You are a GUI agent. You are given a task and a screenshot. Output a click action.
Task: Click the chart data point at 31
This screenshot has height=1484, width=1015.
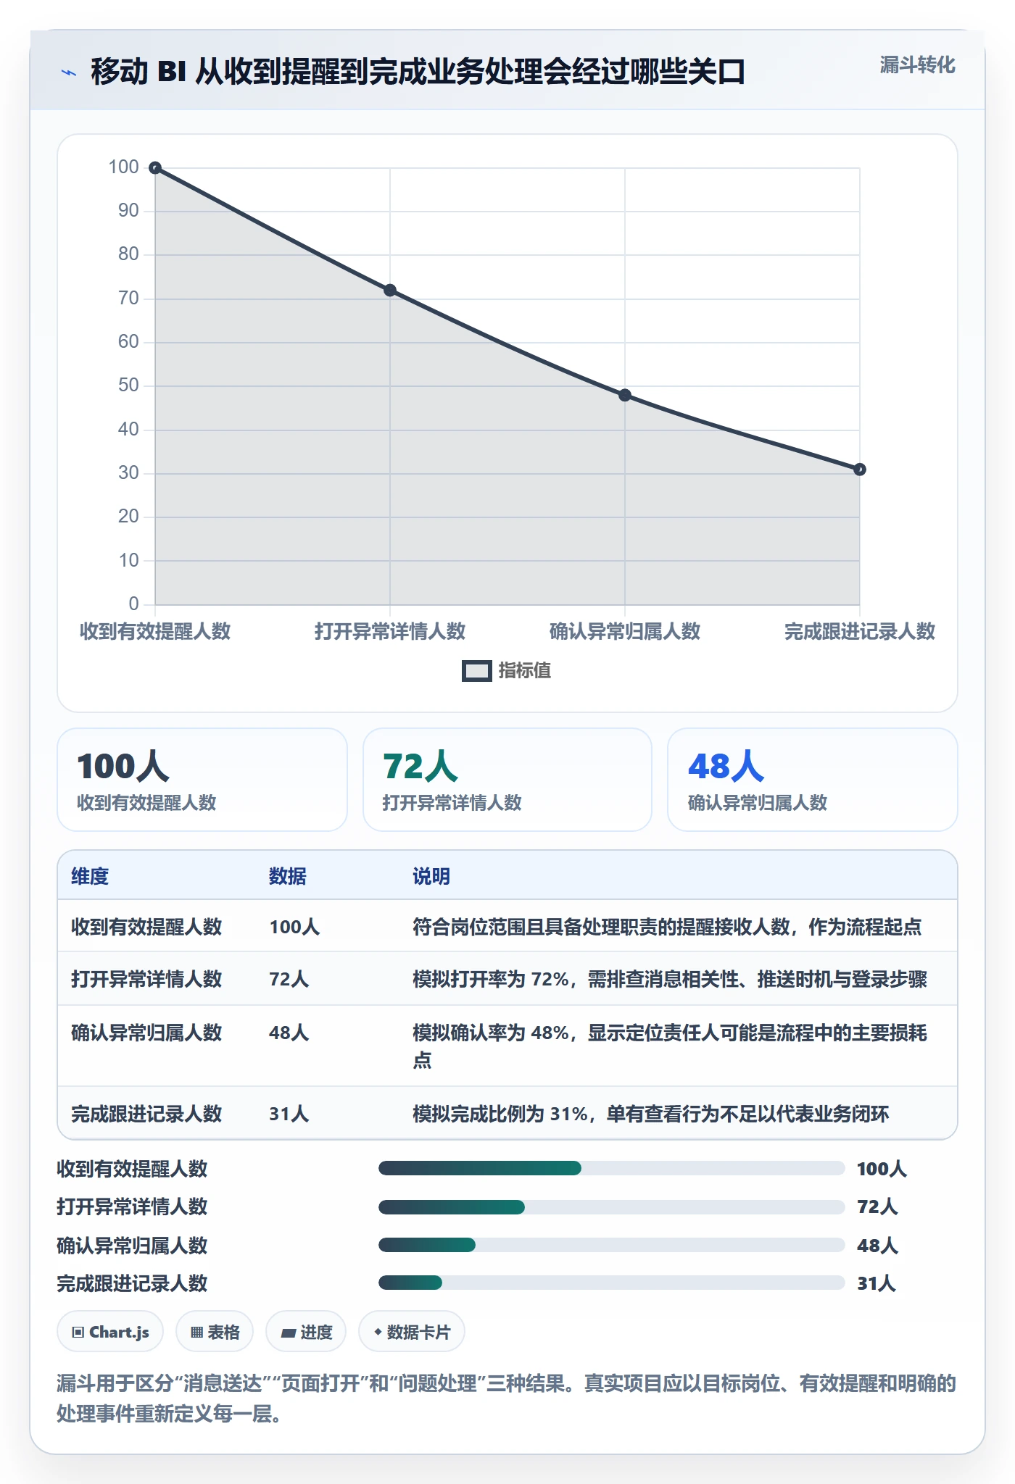[x=860, y=470]
